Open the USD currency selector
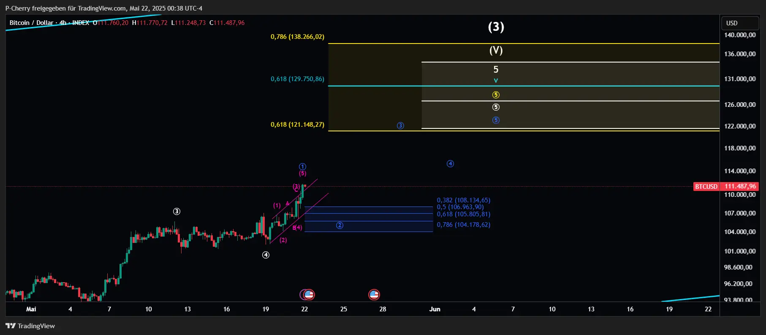This screenshot has width=766, height=335. point(740,23)
